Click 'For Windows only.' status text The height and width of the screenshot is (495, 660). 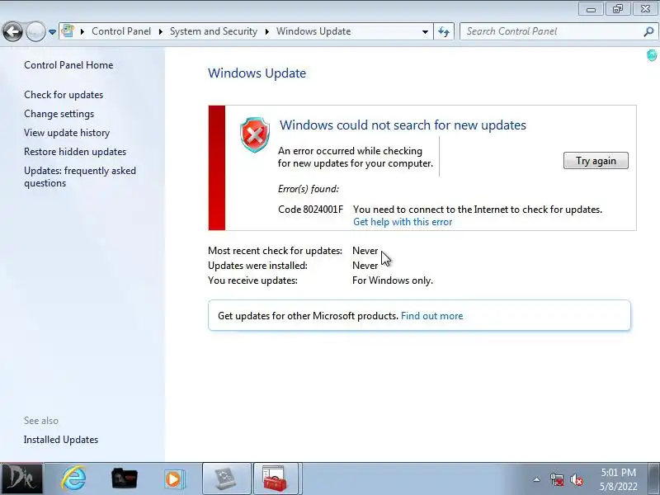(x=393, y=280)
